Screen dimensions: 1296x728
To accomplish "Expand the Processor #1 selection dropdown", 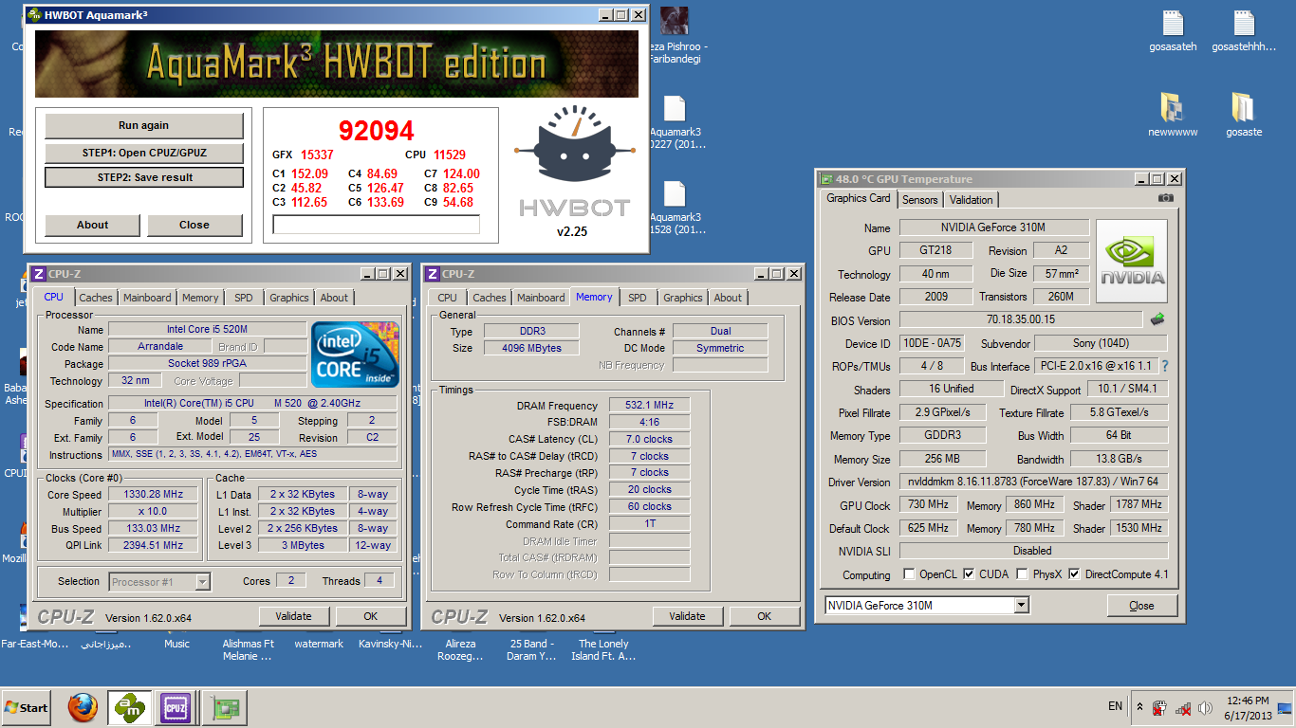I will [202, 582].
